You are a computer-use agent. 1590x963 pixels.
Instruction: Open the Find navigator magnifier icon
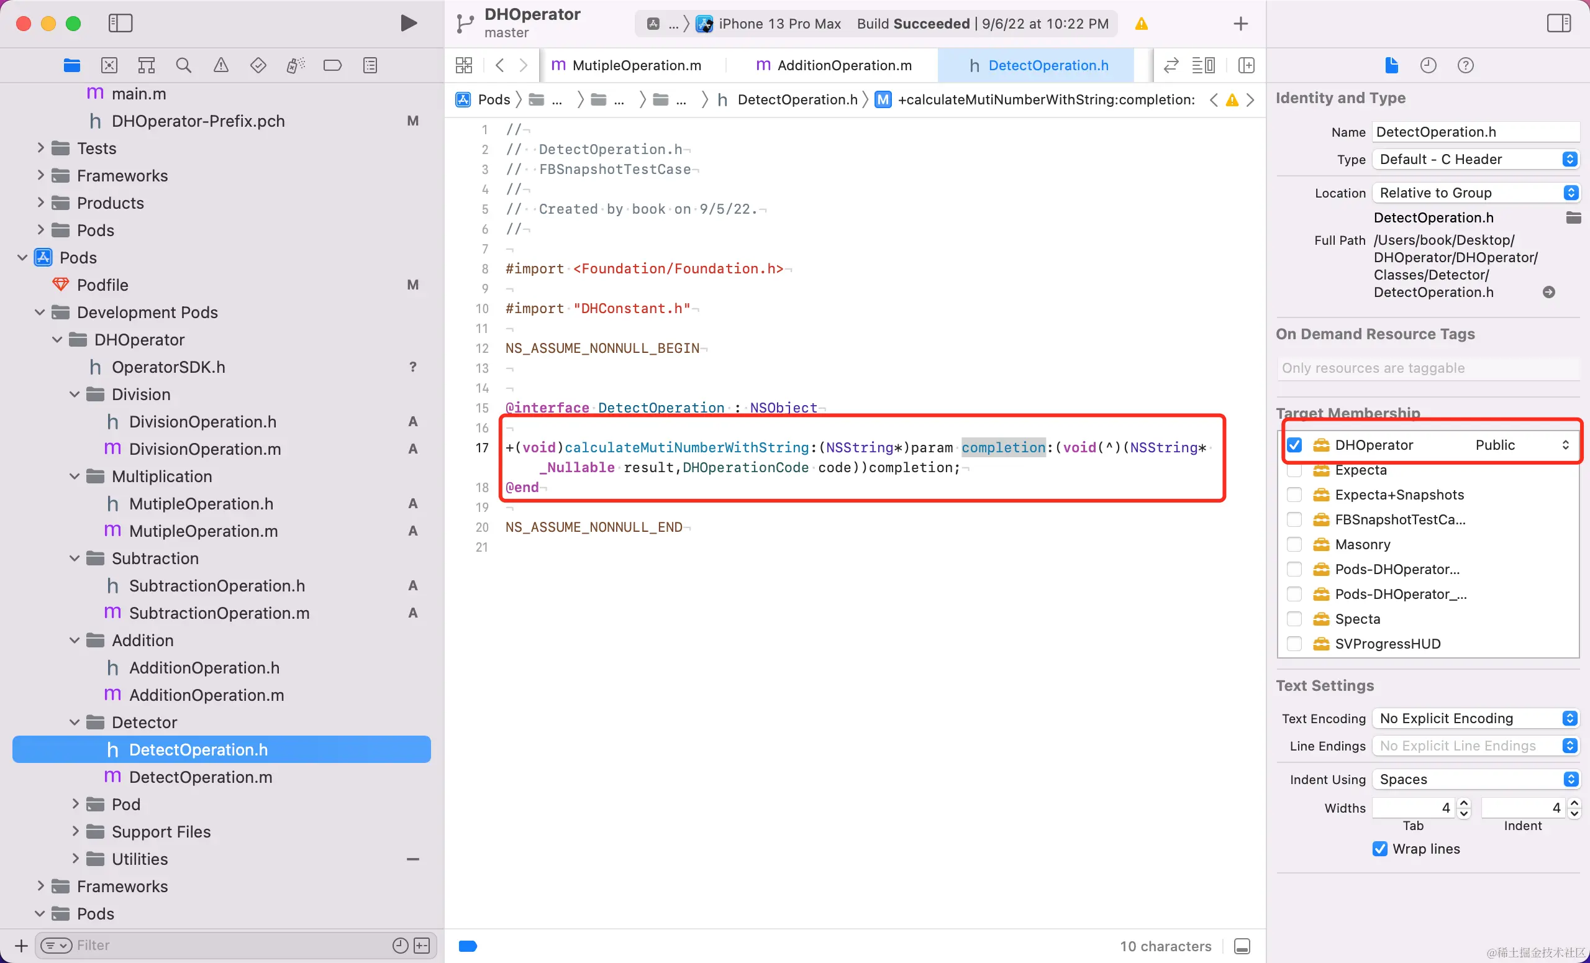183,65
